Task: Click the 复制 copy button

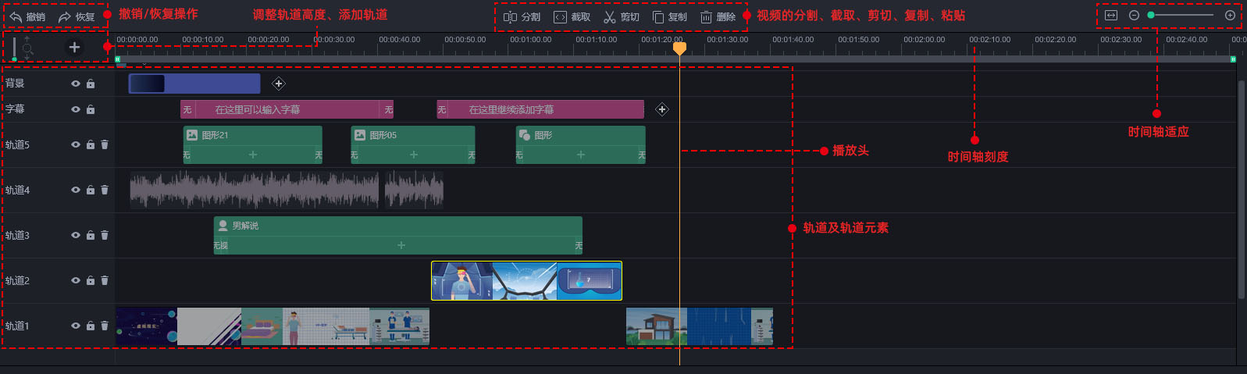Action: pyautogui.click(x=669, y=16)
